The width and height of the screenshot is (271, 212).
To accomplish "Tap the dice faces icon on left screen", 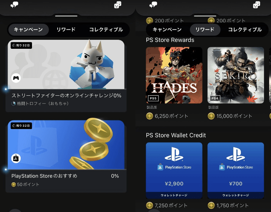I will click(x=118, y=5).
